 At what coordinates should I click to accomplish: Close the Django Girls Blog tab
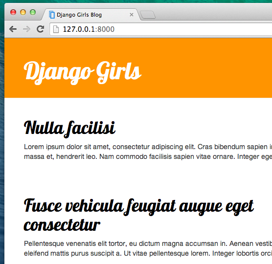click(132, 15)
